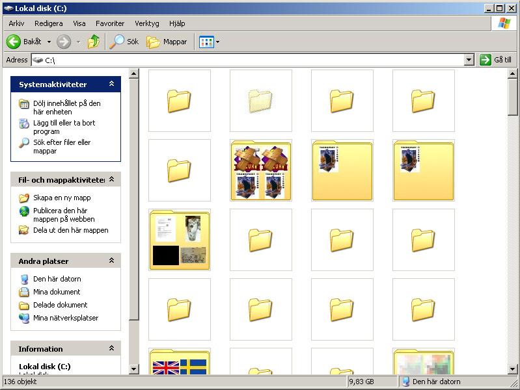Viewport: 520px width, 390px height.
Task: Open the Verktyg menu
Action: [146, 23]
